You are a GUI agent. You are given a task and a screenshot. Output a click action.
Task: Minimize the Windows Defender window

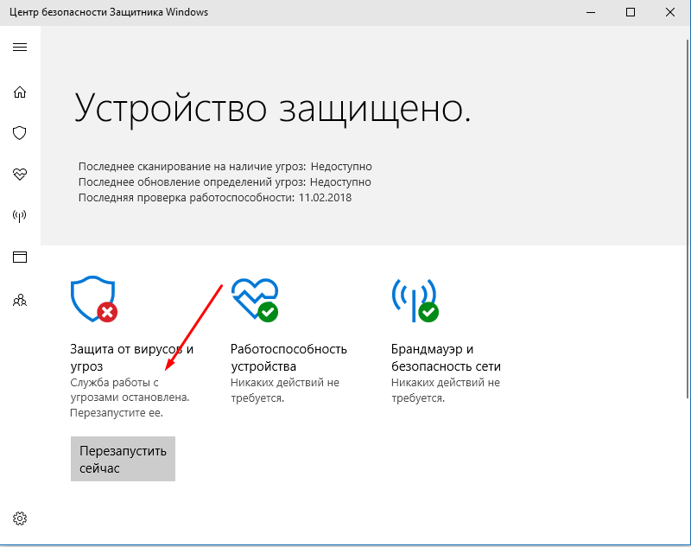pyautogui.click(x=591, y=12)
